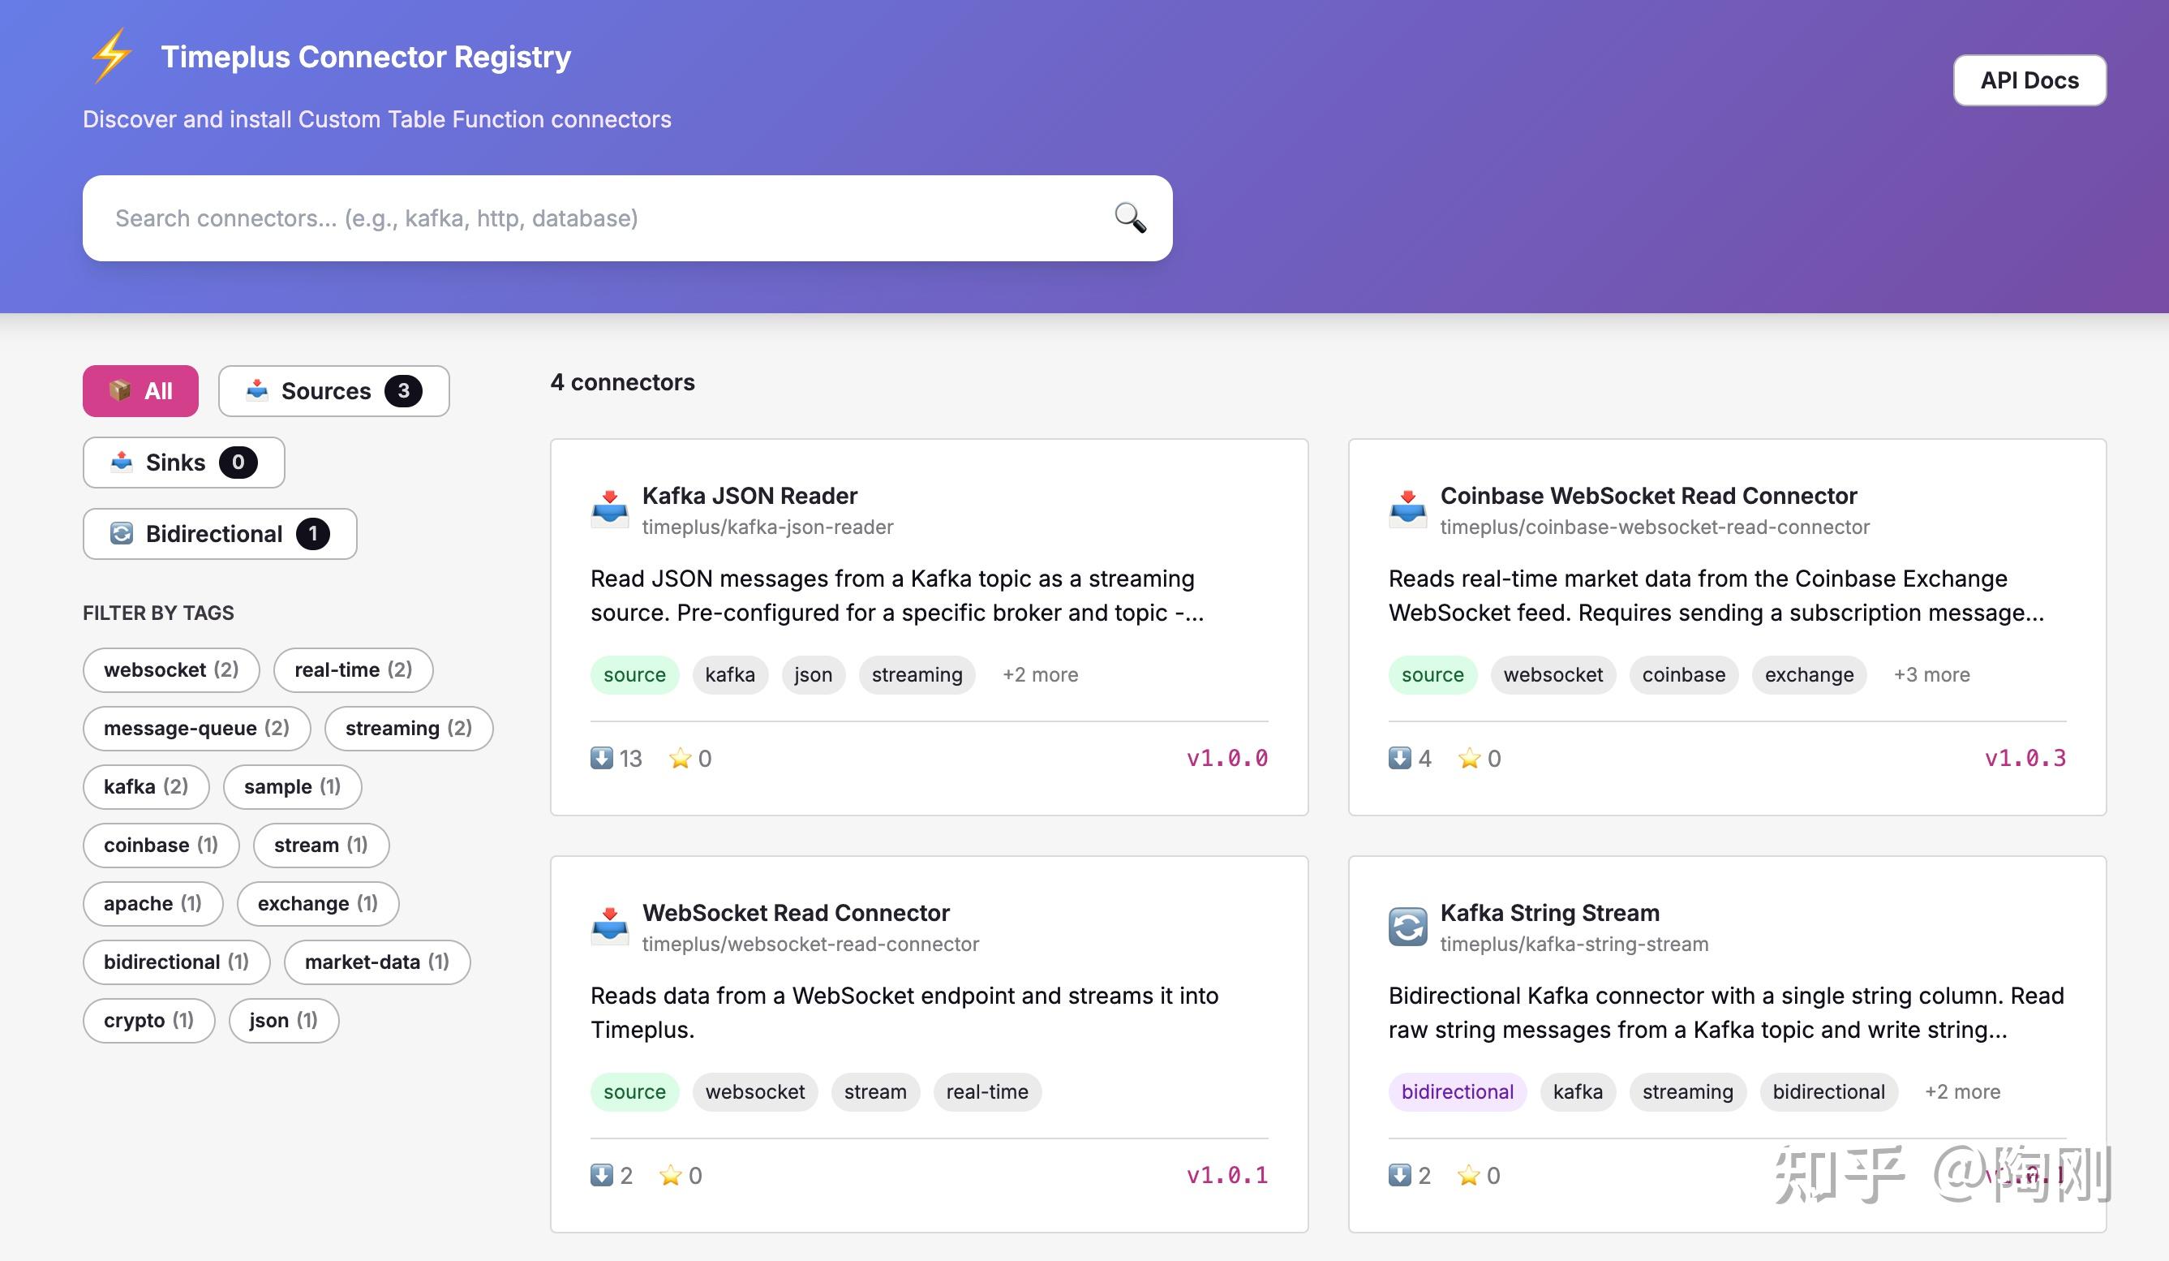Click the Kafka String Stream bidirectional icon
This screenshot has height=1261, width=2169.
pos(1407,926)
